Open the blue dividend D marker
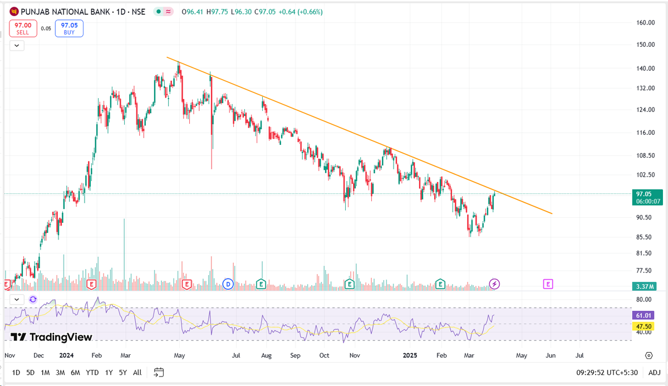668x386 pixels. click(227, 284)
